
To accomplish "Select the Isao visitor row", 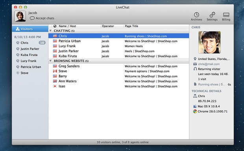I will [x=119, y=86].
